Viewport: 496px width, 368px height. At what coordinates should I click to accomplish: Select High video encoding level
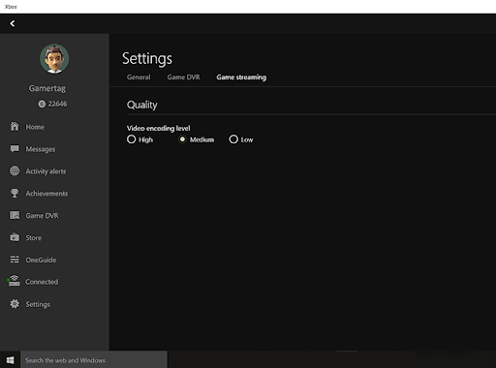131,139
